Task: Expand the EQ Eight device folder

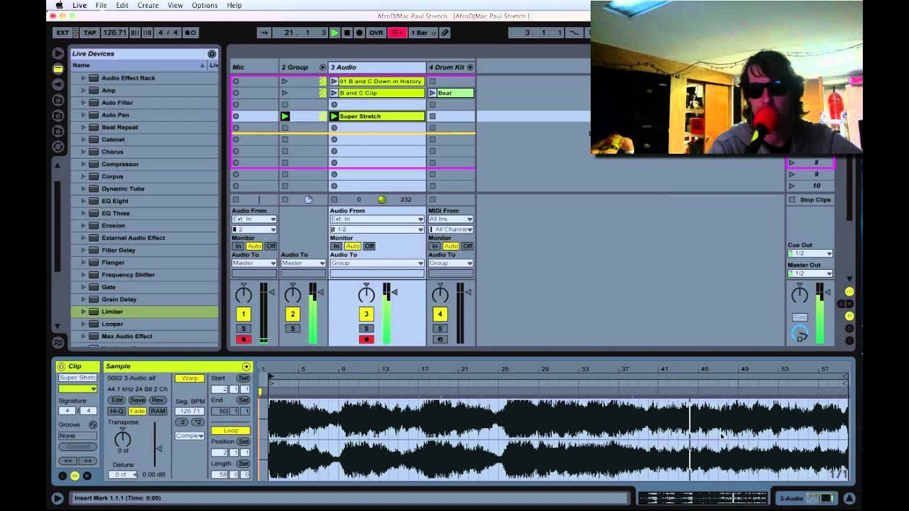Action: click(83, 201)
